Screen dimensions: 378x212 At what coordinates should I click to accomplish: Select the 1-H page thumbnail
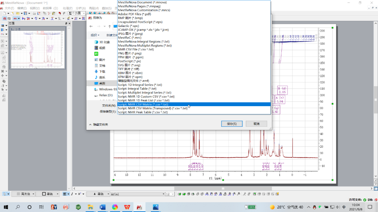click(37, 48)
